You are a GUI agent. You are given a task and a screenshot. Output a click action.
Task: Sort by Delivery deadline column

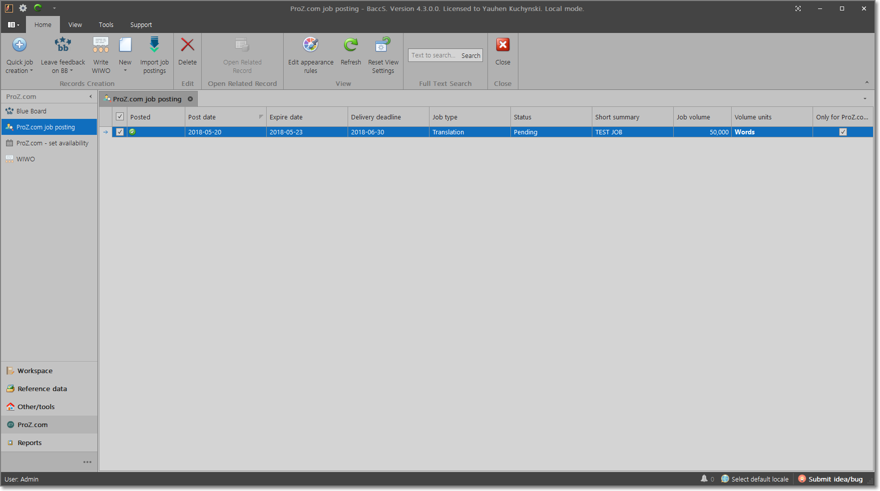[x=388, y=117]
